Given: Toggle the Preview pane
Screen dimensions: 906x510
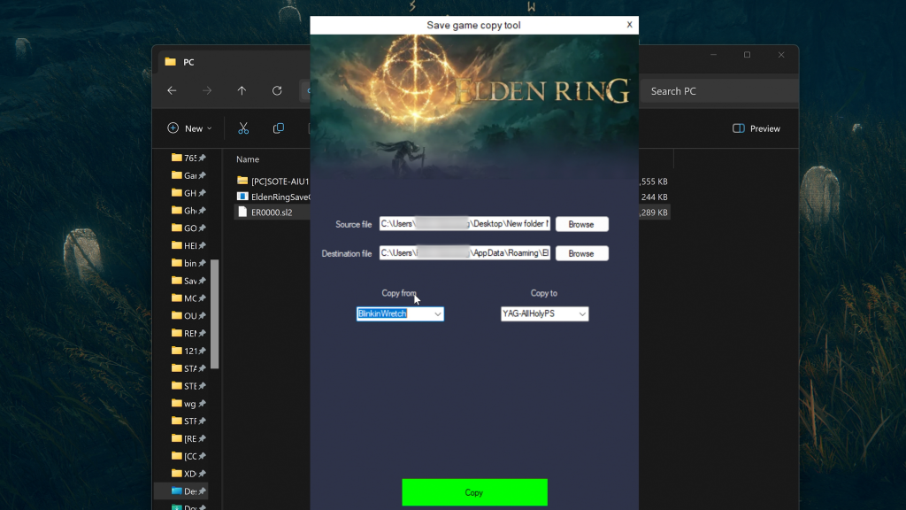Looking at the screenshot, I should pyautogui.click(x=756, y=128).
